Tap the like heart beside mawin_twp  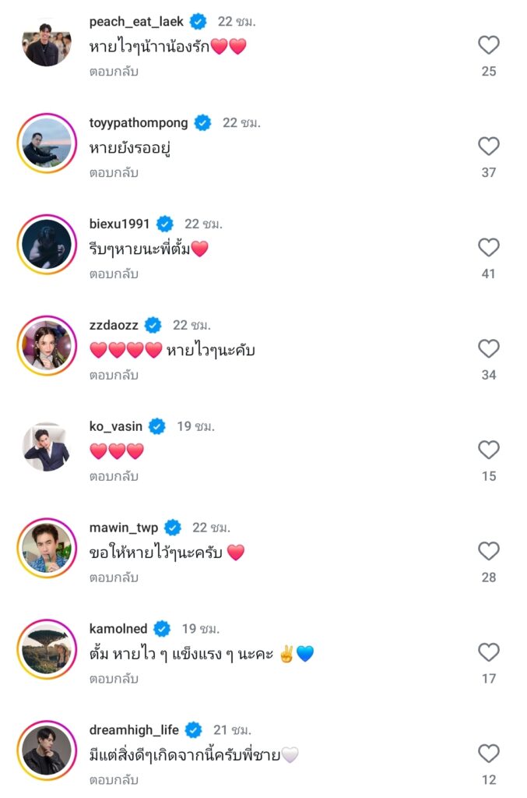tap(488, 552)
